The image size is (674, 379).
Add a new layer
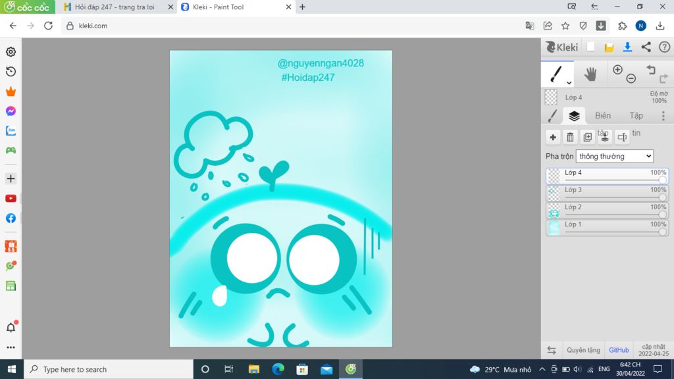click(x=553, y=137)
